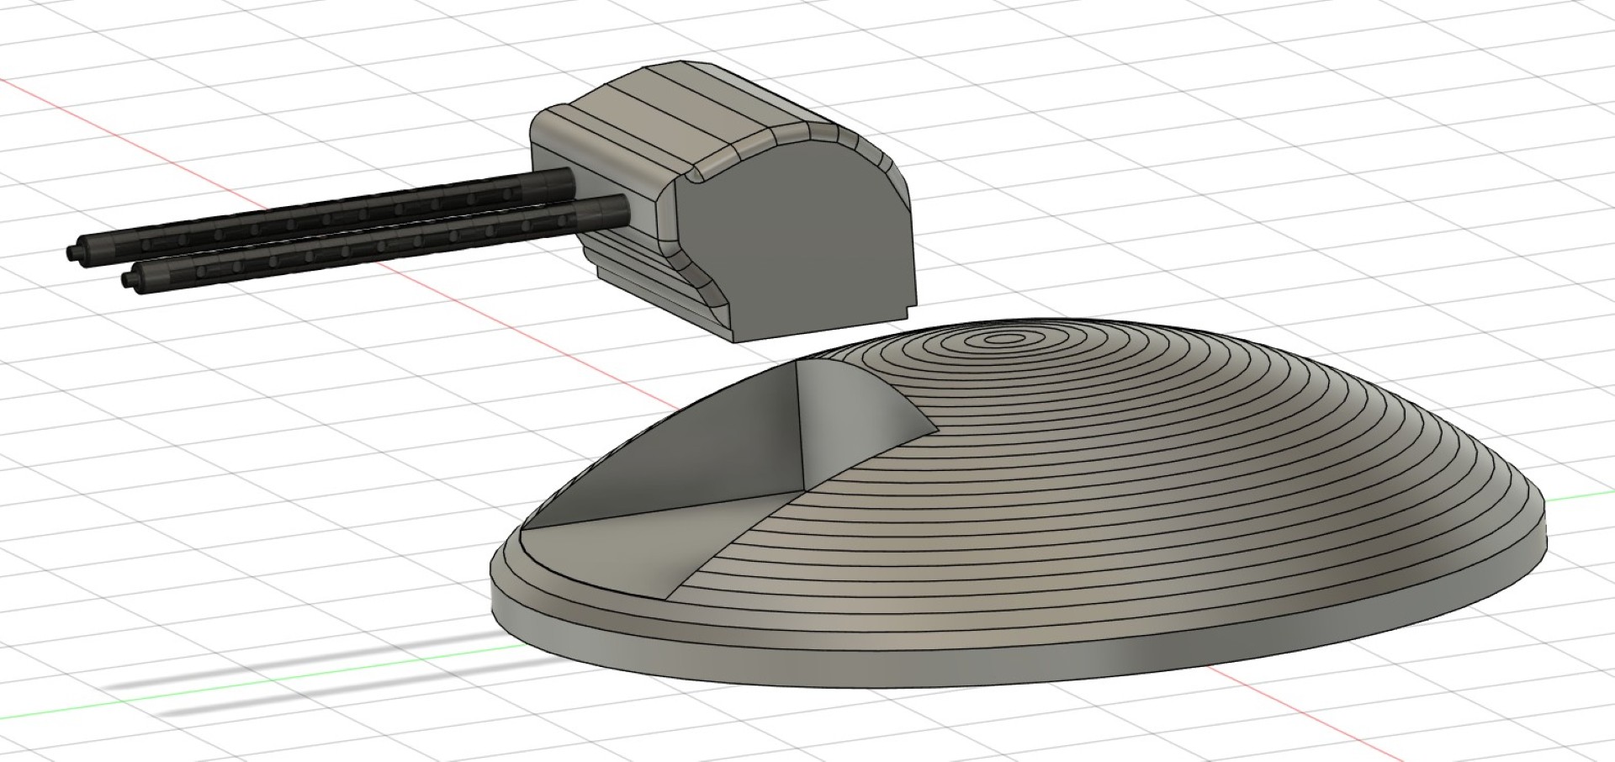The image size is (1615, 762).
Task: Select the vertical edge where cutout walls meet
Action: (x=799, y=429)
